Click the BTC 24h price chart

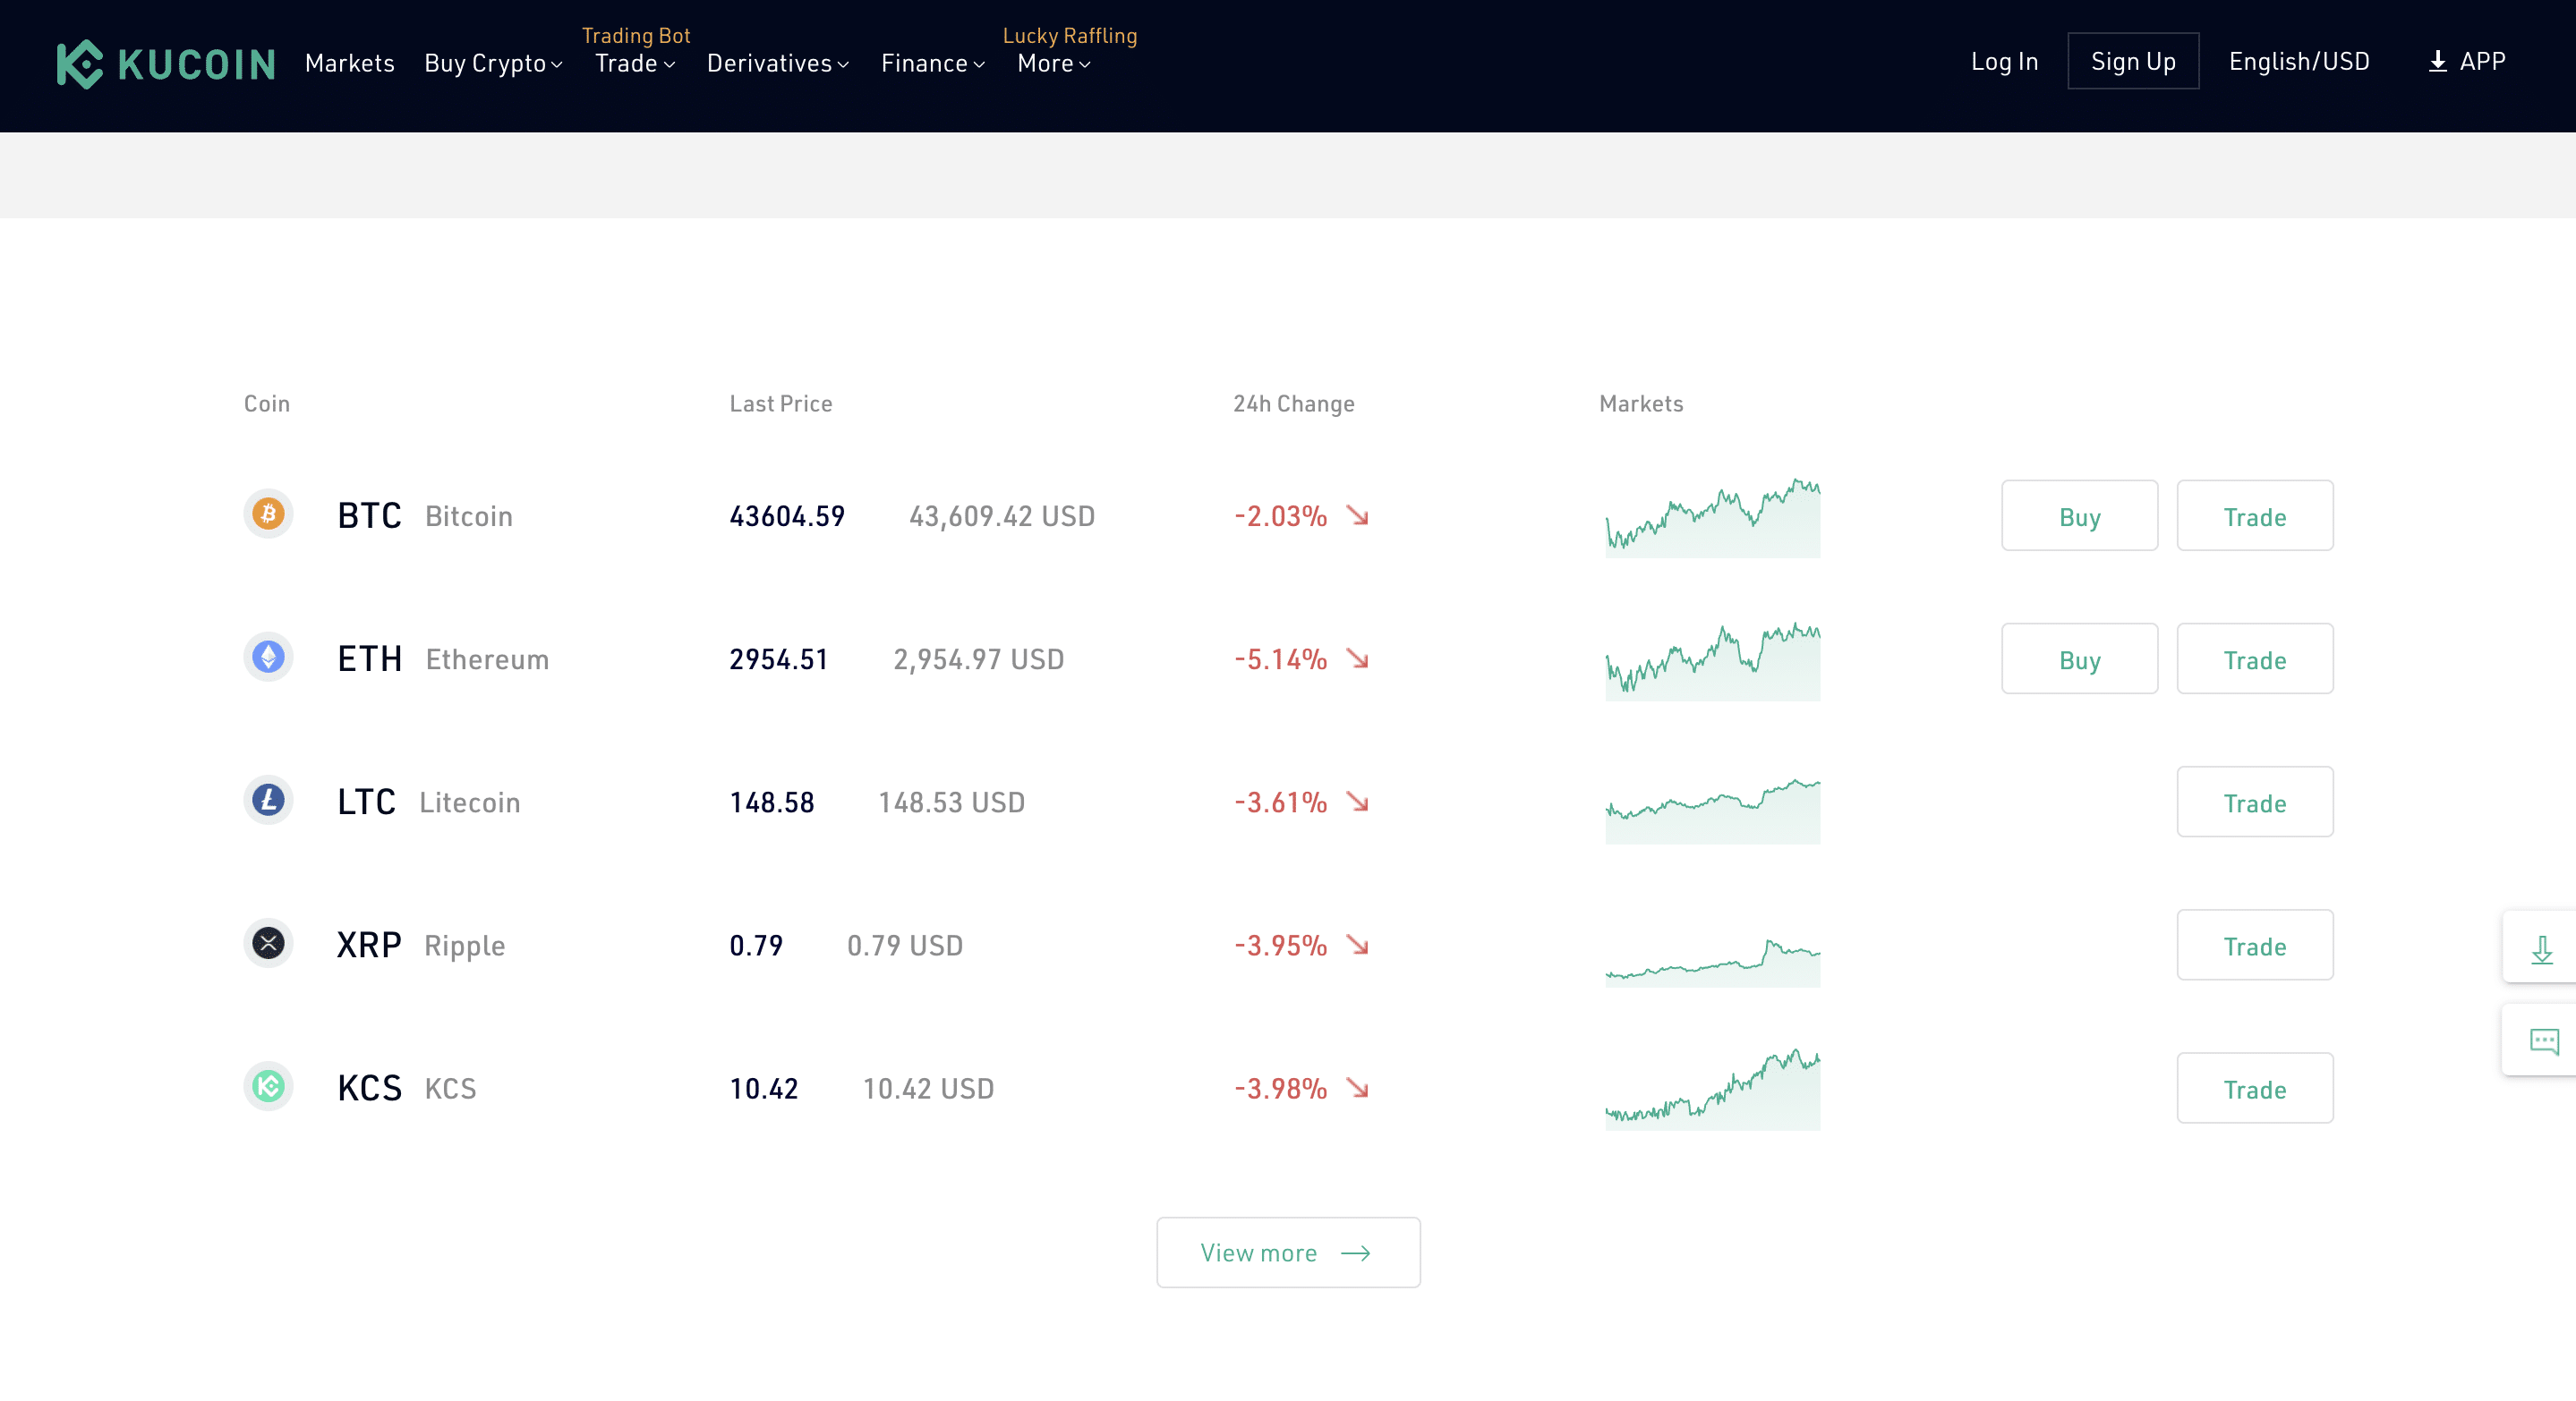[1710, 516]
